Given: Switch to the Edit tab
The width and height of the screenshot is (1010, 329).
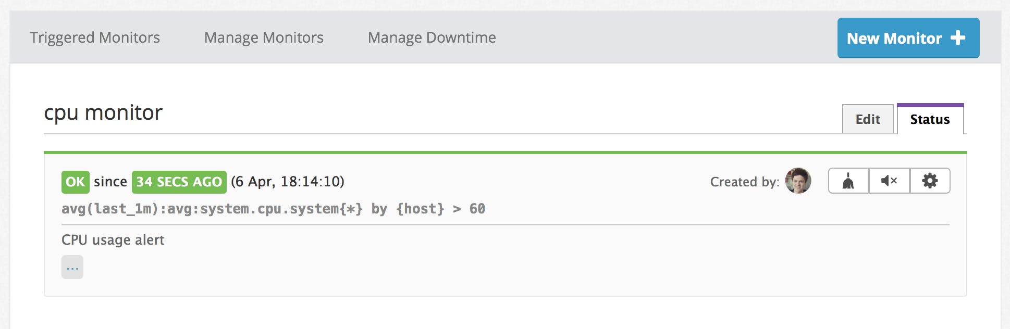Looking at the screenshot, I should point(868,119).
